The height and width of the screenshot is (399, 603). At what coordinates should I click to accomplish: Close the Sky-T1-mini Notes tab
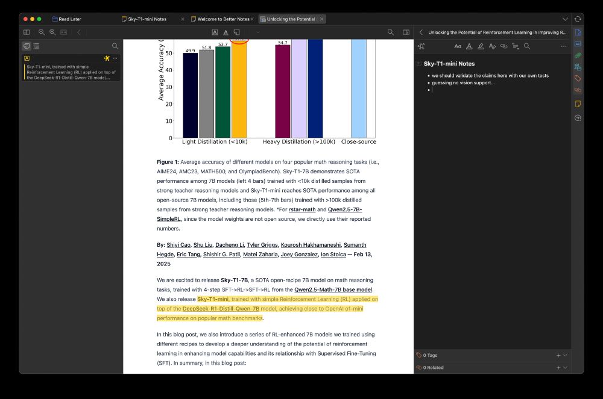[183, 19]
